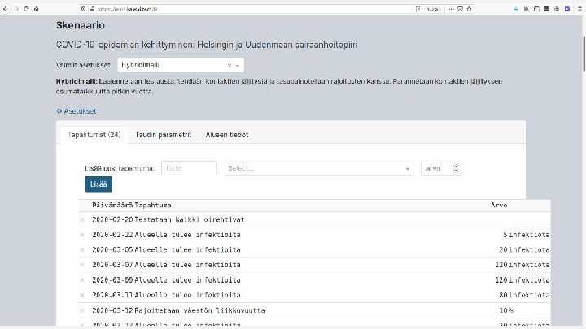Click the Päivämäärä column header
586x329 pixels.
pos(112,206)
